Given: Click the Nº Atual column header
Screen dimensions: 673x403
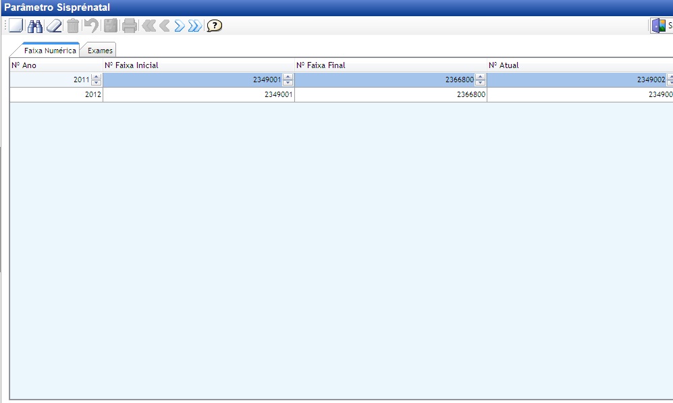Looking at the screenshot, I should point(581,65).
